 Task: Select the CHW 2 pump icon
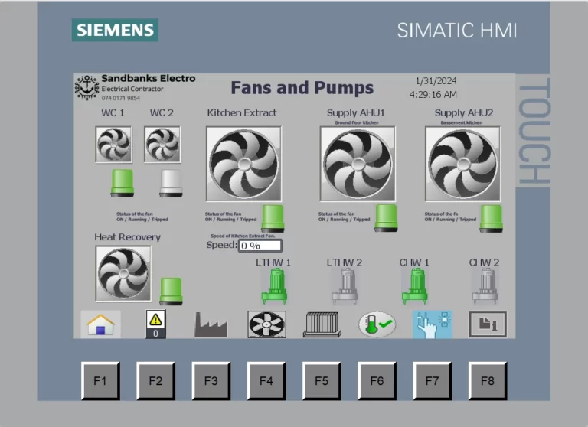[x=485, y=286]
